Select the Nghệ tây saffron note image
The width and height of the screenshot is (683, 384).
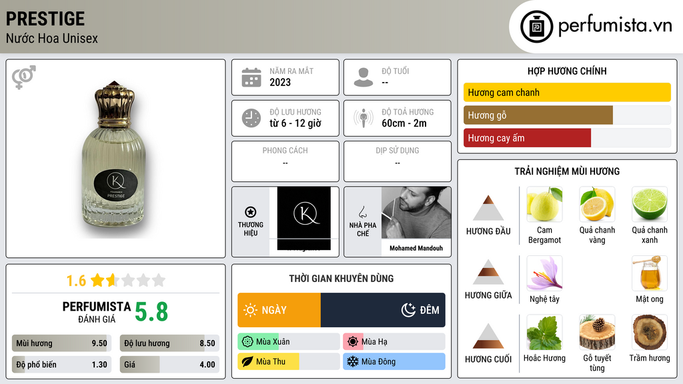pos(544,273)
